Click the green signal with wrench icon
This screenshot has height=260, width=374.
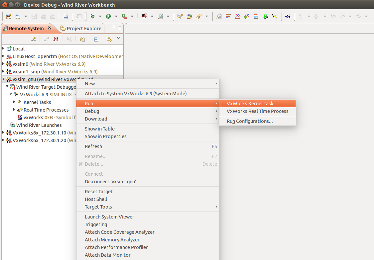[x=265, y=16]
